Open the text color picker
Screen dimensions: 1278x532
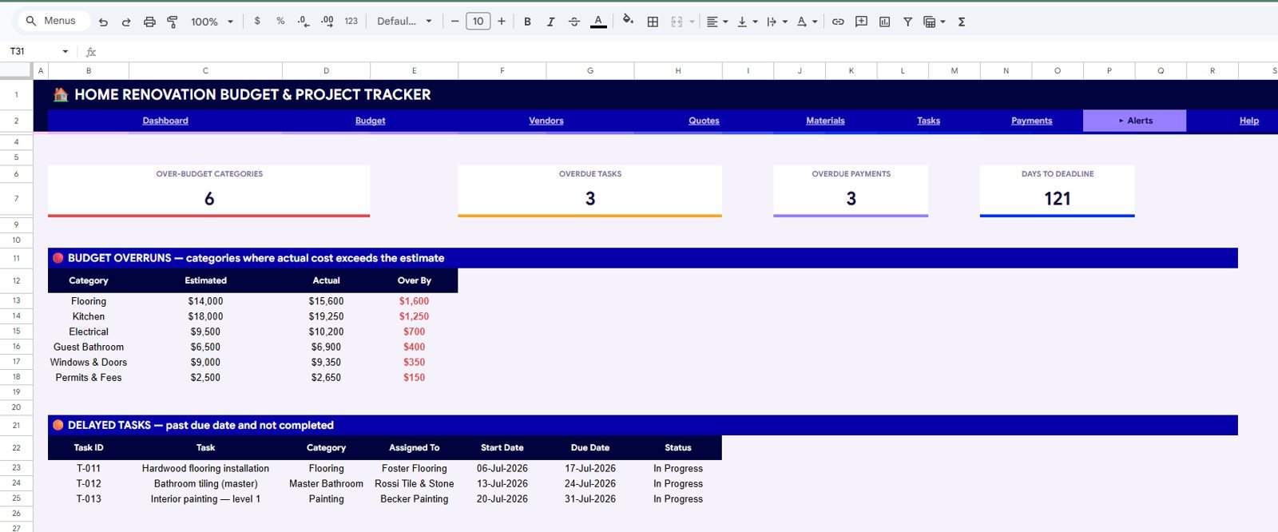(x=598, y=22)
